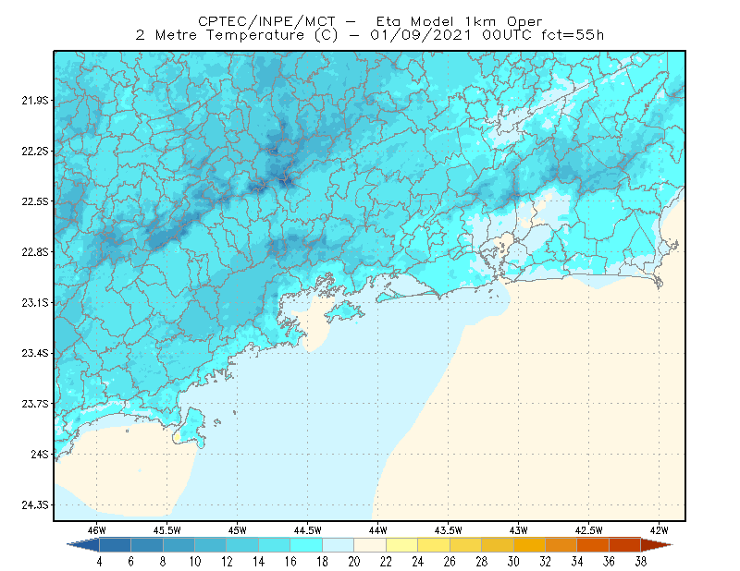Click the legend value '34'
The height and width of the screenshot is (571, 740).
coord(577,562)
